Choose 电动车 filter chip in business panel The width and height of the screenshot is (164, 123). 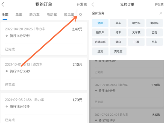click(x=154, y=23)
